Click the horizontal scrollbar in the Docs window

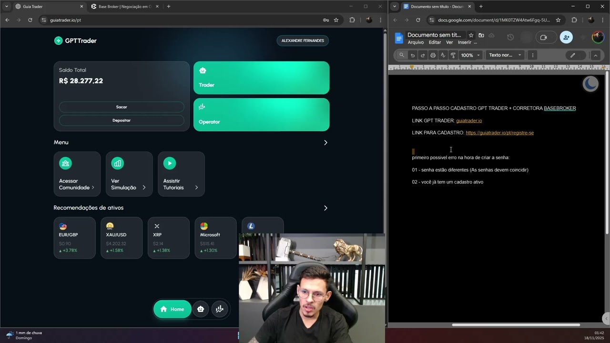516,325
